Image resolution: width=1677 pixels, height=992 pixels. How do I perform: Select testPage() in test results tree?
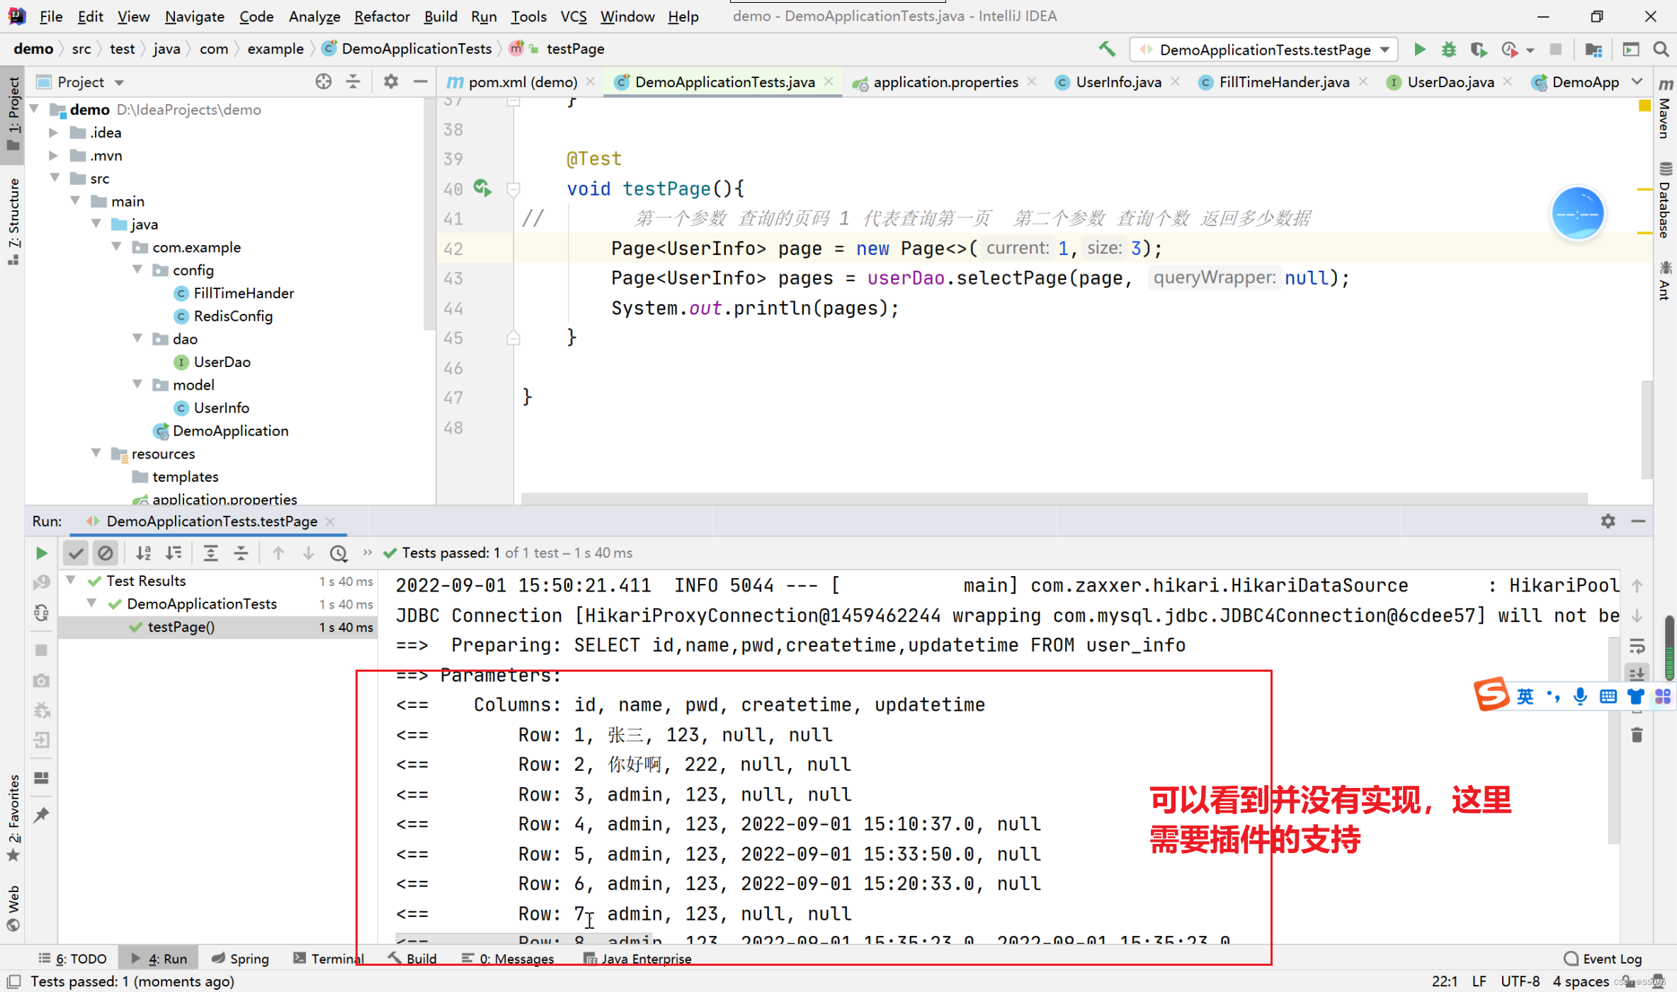point(217,627)
